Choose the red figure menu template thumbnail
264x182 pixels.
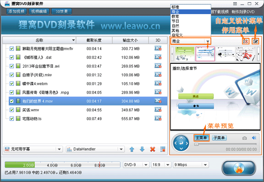pyautogui.click(x=246, y=54)
